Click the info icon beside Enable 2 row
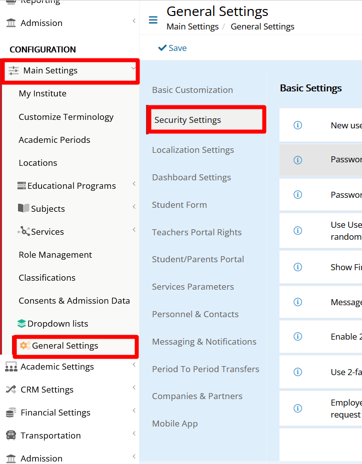Image resolution: width=362 pixels, height=464 pixels. click(297, 337)
